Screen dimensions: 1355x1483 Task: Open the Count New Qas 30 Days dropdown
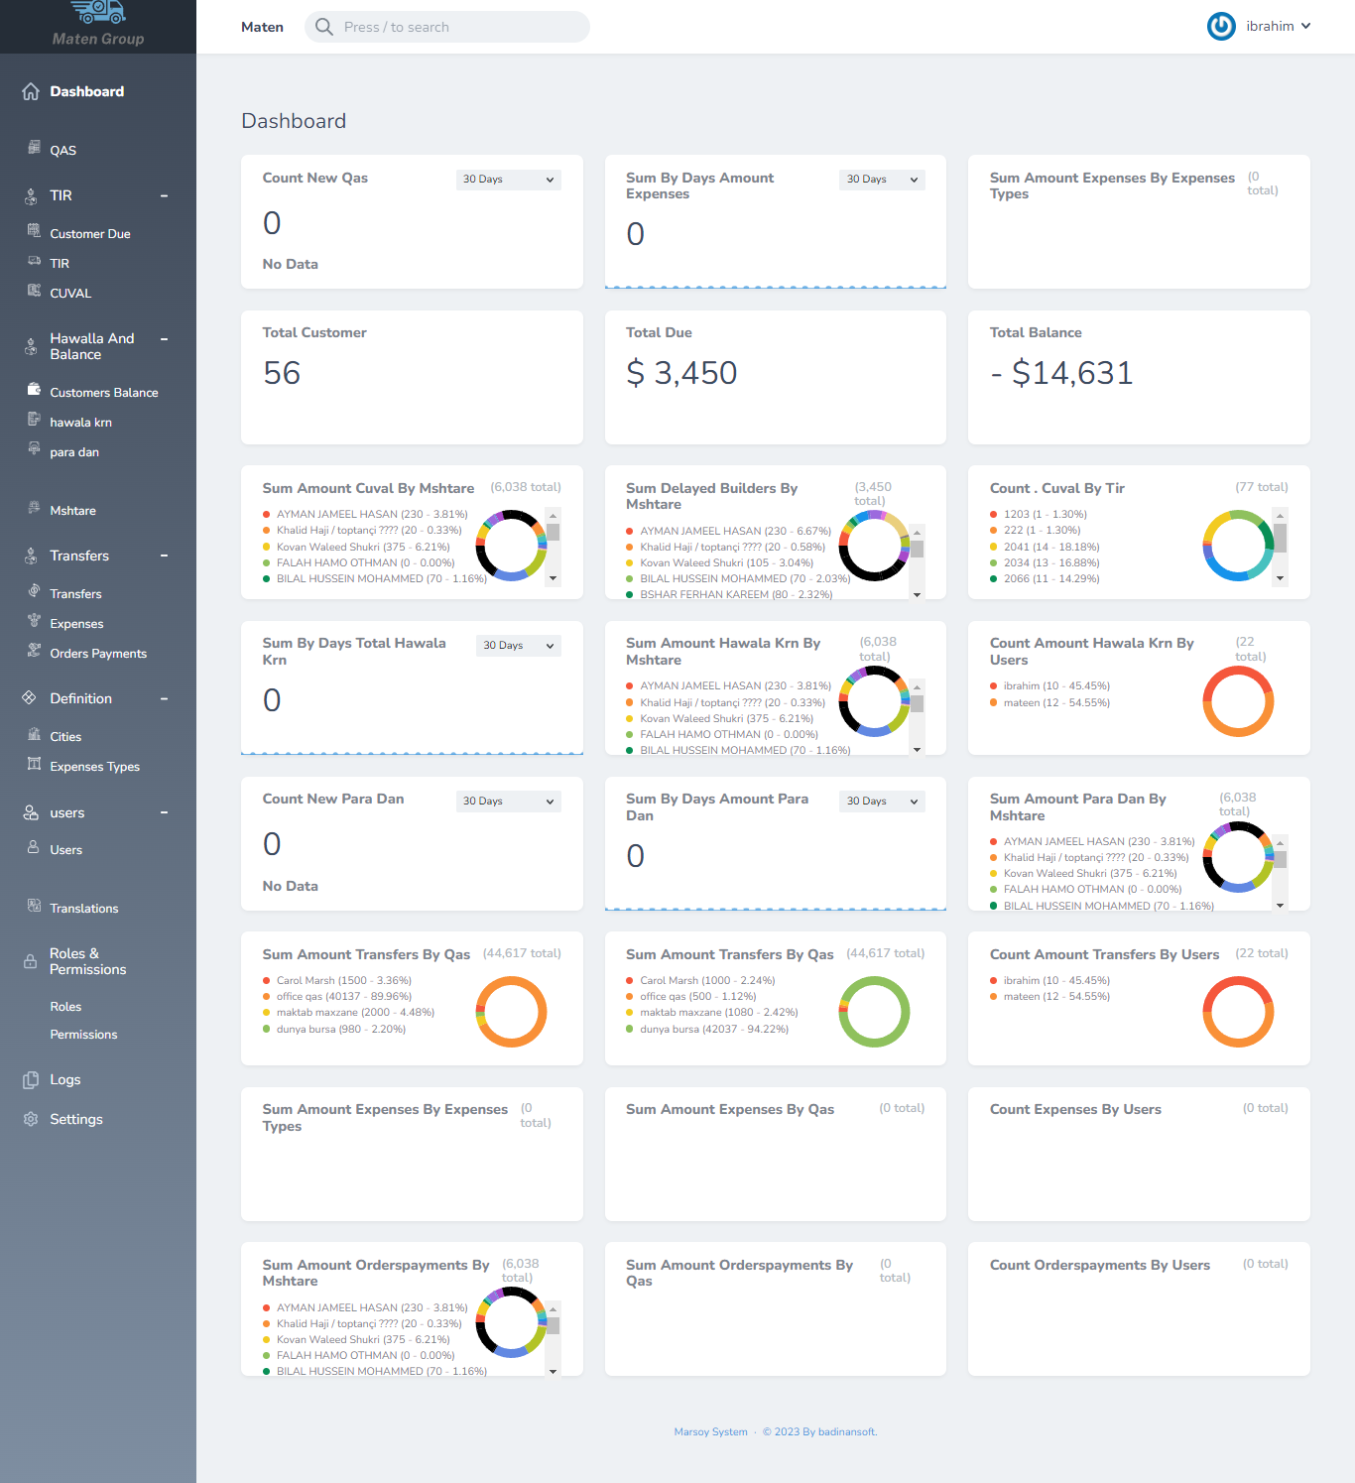pos(509,180)
